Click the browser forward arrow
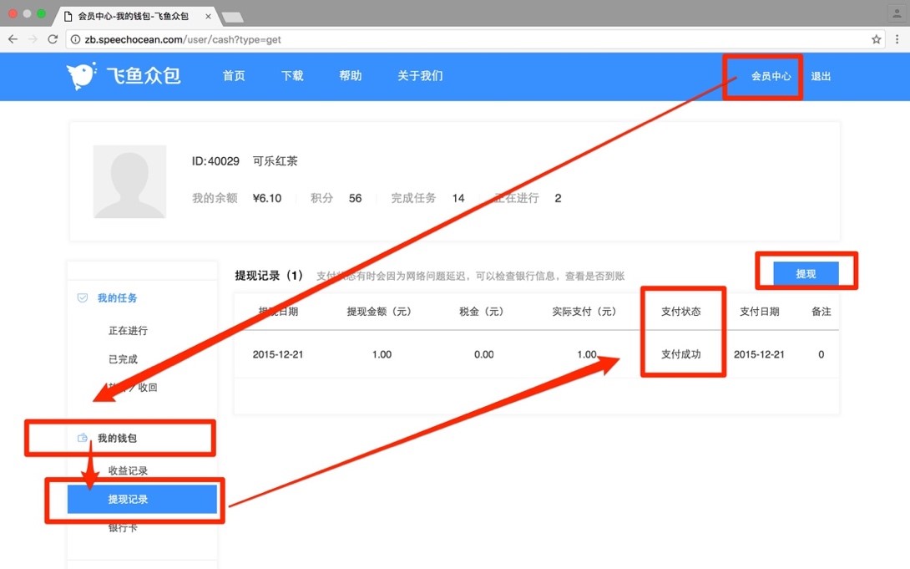The image size is (910, 569). click(x=33, y=39)
